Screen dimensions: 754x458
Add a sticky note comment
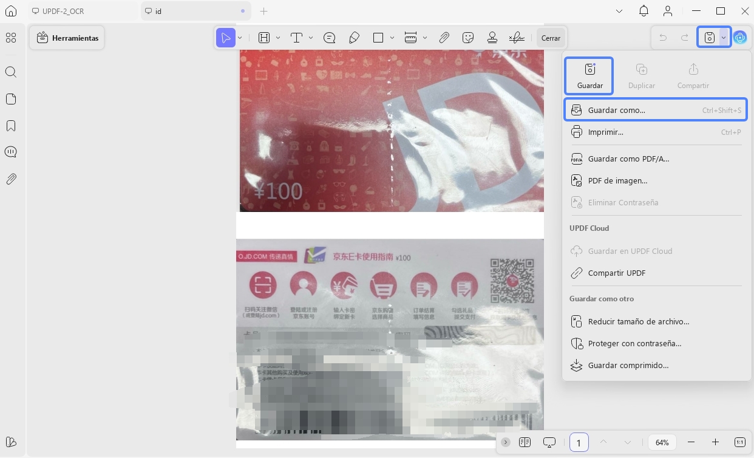[x=330, y=38]
